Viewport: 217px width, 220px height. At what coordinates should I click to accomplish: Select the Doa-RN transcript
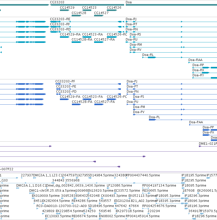[132, 29]
